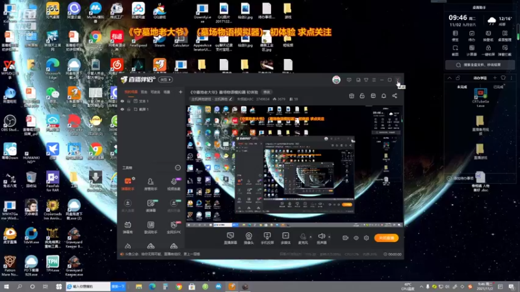Switch to the second scene tab

point(144,92)
